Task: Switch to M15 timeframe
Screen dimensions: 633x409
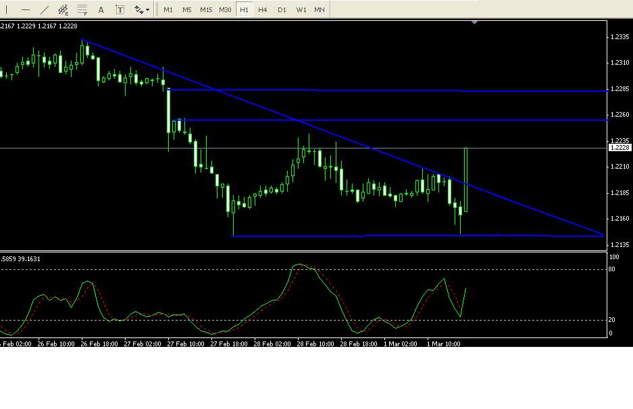Action: 206,9
